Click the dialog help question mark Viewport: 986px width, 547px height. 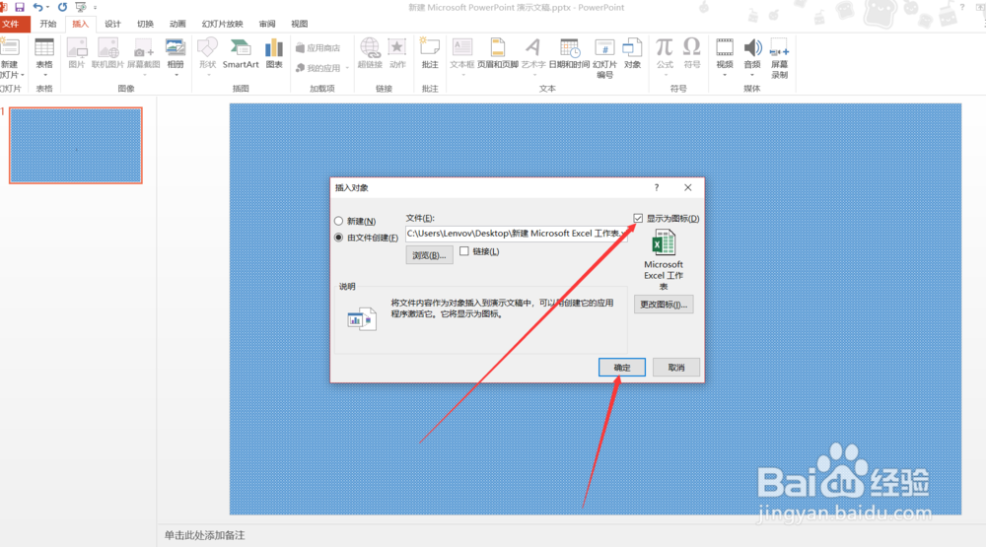657,187
